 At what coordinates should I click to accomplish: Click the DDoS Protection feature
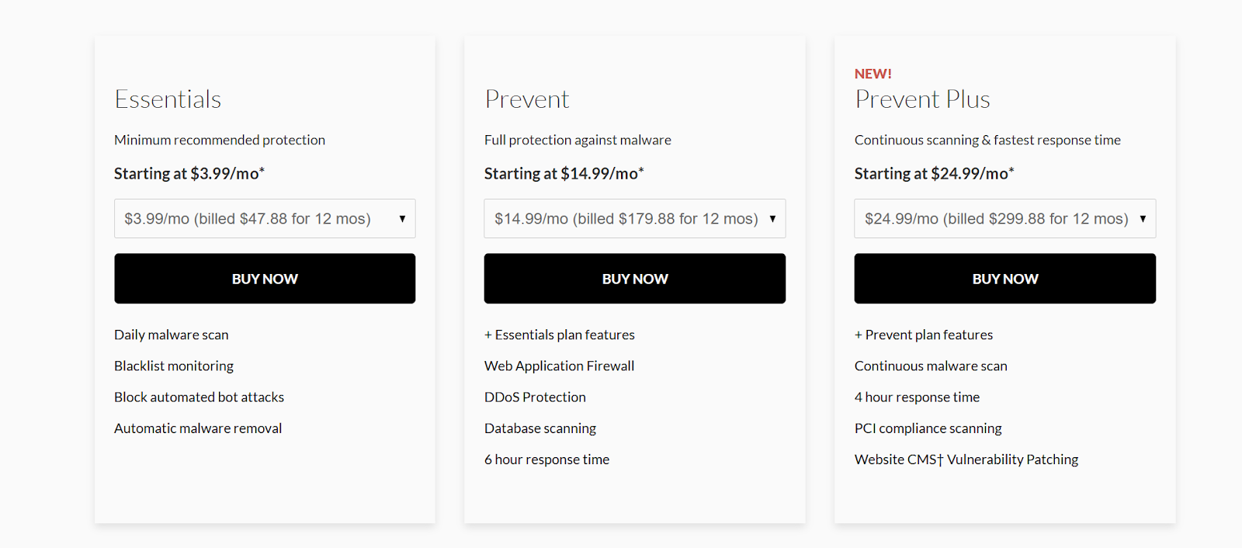pyautogui.click(x=535, y=397)
